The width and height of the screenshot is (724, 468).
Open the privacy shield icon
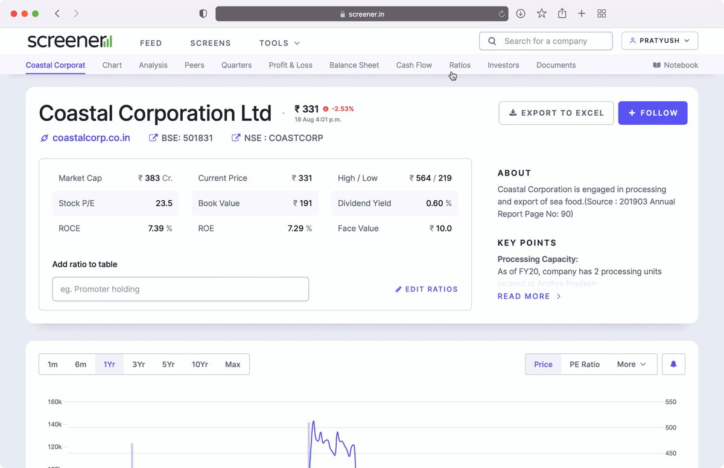[203, 13]
